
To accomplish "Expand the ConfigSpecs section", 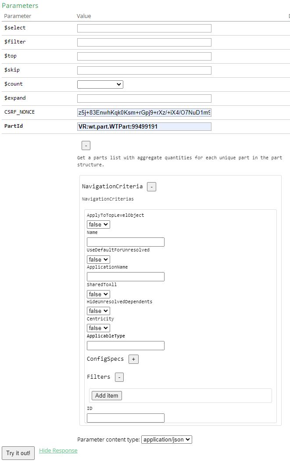I will coord(133,359).
